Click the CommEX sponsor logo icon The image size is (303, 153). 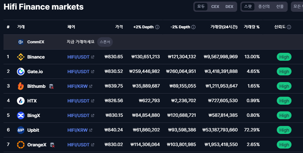(21, 42)
